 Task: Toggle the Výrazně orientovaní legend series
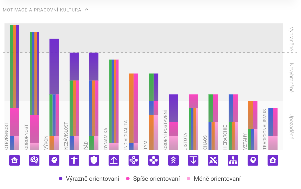click(89, 179)
